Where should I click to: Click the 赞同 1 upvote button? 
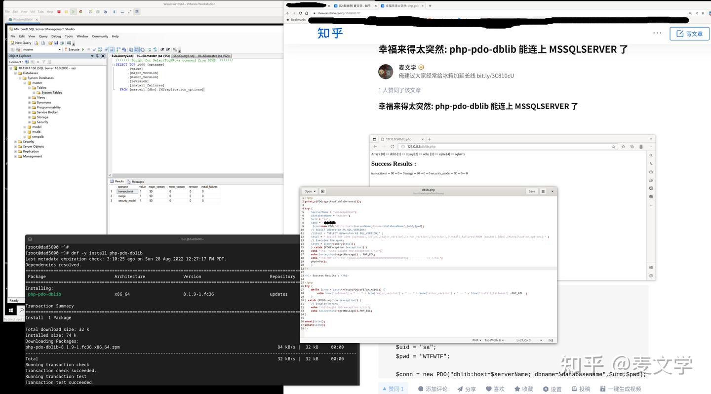pos(393,389)
